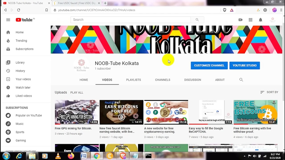Switch to the channel HOME tab

[84, 80]
